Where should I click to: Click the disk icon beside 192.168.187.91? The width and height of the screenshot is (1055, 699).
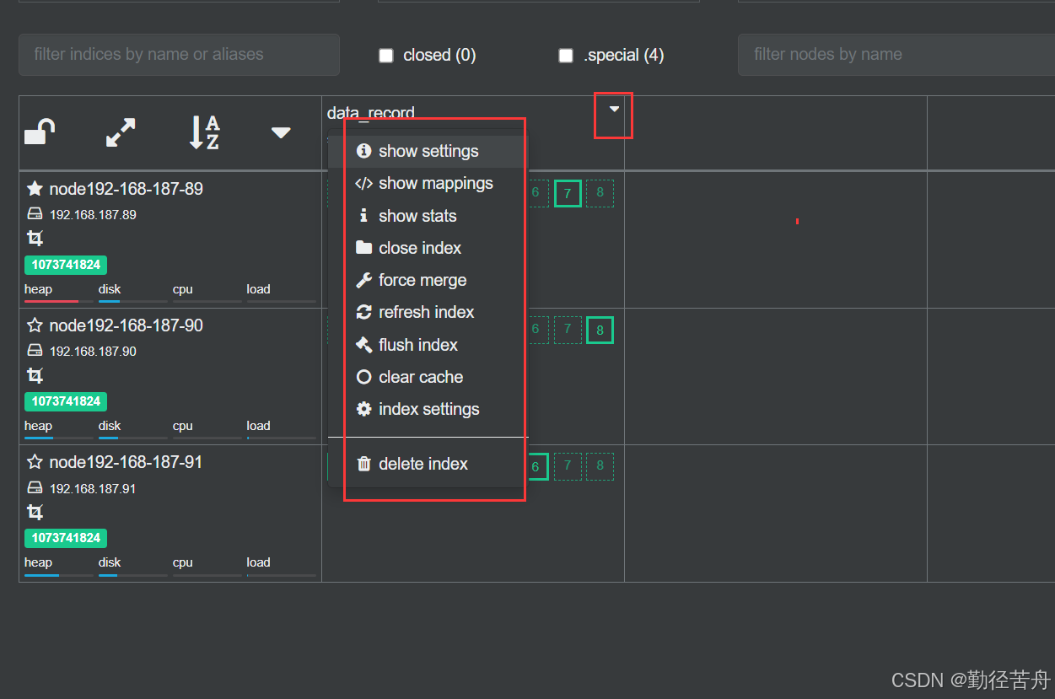[x=35, y=487]
